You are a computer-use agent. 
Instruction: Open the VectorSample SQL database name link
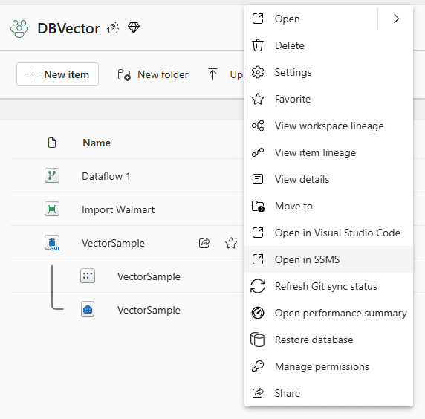click(113, 243)
